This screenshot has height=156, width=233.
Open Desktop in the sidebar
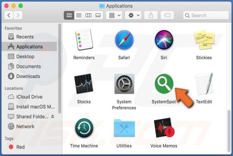pos(30,56)
